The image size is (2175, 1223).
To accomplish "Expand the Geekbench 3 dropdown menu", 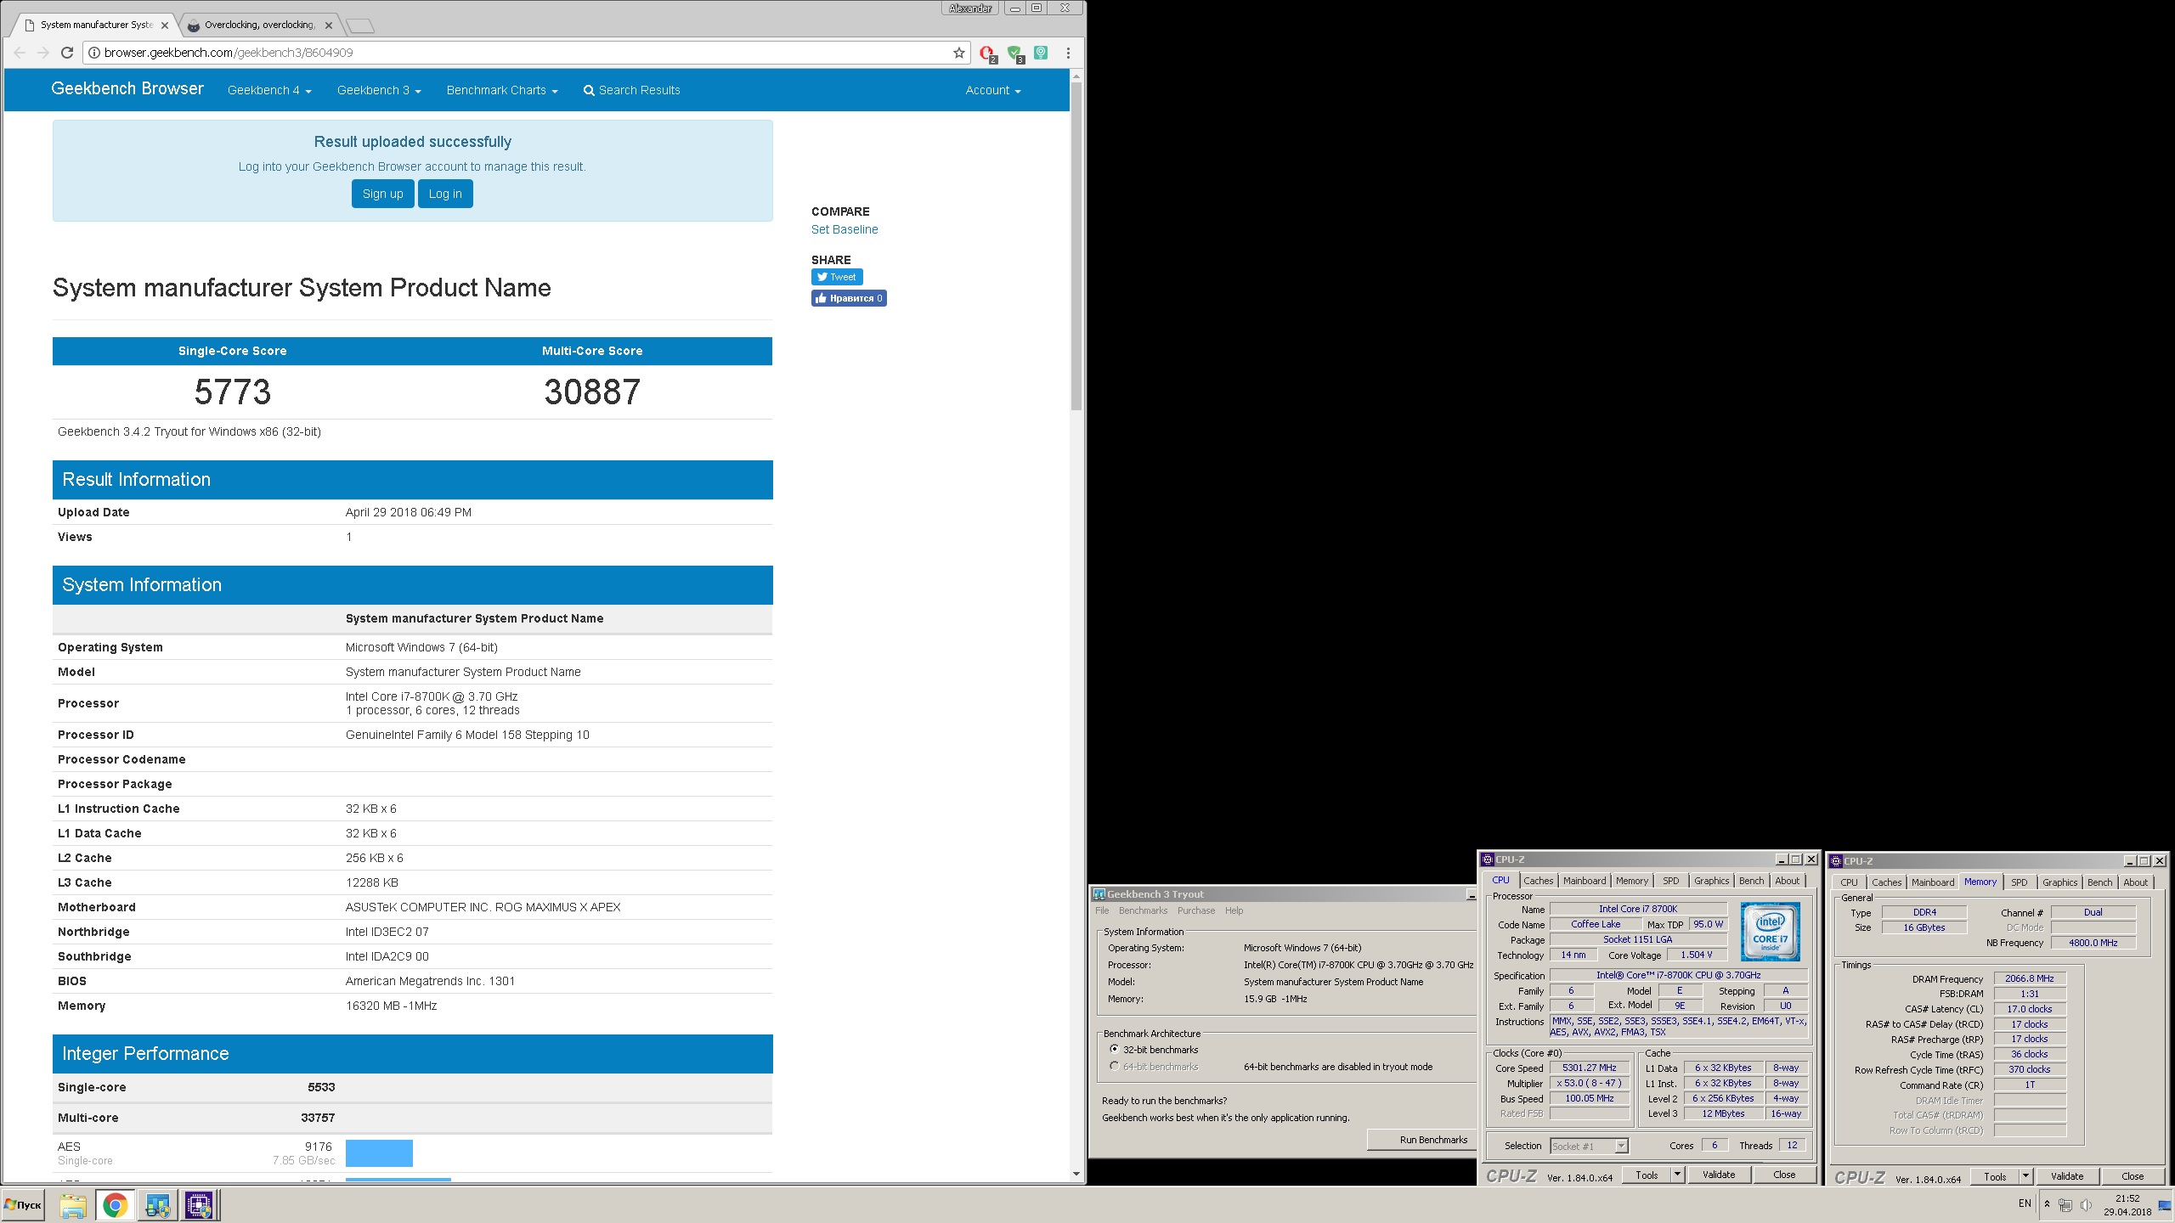I will click(x=379, y=90).
